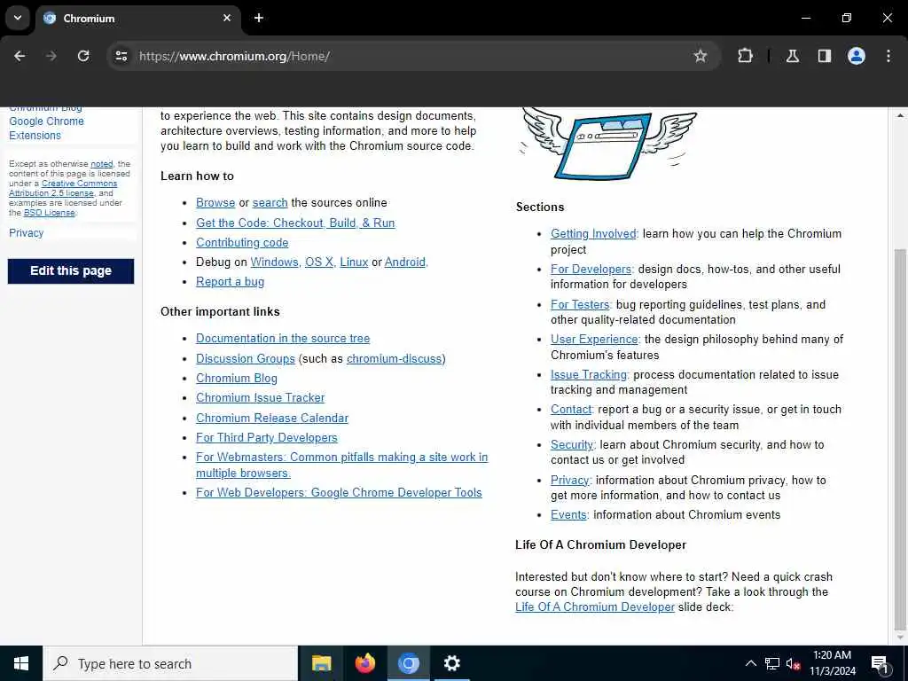
Task: Open the Security section link
Action: pyautogui.click(x=572, y=445)
